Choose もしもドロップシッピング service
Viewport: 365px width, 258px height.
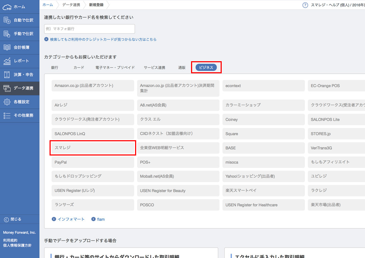pyautogui.click(x=93, y=177)
